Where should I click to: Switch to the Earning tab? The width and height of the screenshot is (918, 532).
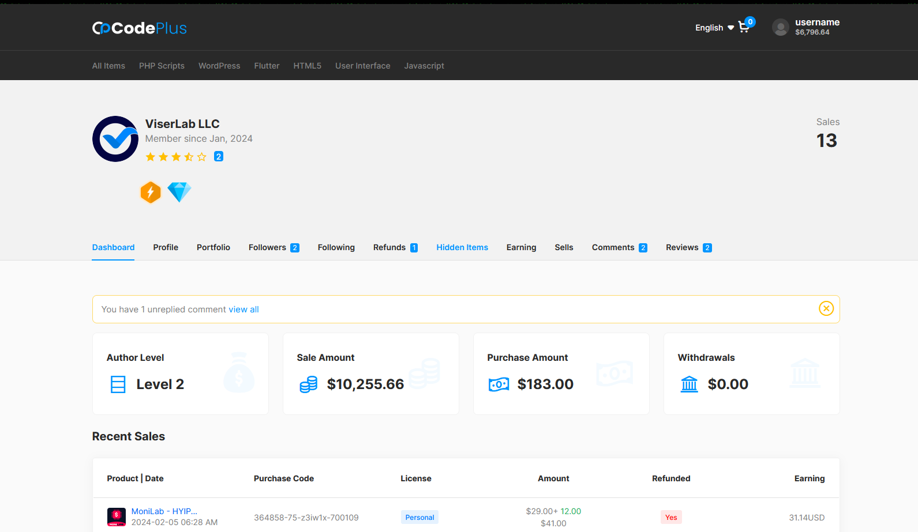click(x=522, y=247)
